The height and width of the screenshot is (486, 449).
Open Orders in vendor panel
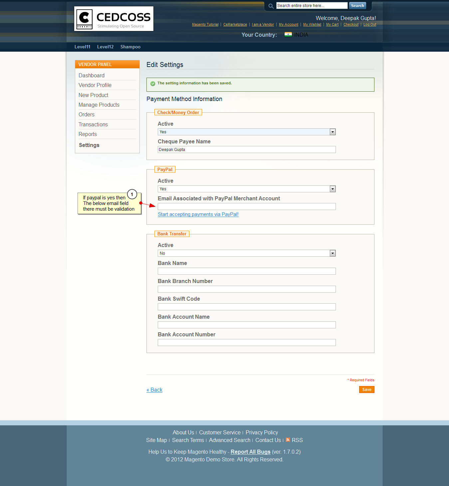pos(87,115)
